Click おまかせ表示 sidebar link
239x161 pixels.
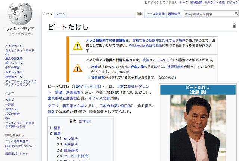coord(14,72)
